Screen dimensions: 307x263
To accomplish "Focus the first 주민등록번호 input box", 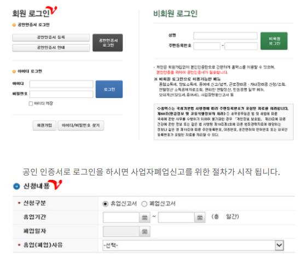I will (207, 46).
